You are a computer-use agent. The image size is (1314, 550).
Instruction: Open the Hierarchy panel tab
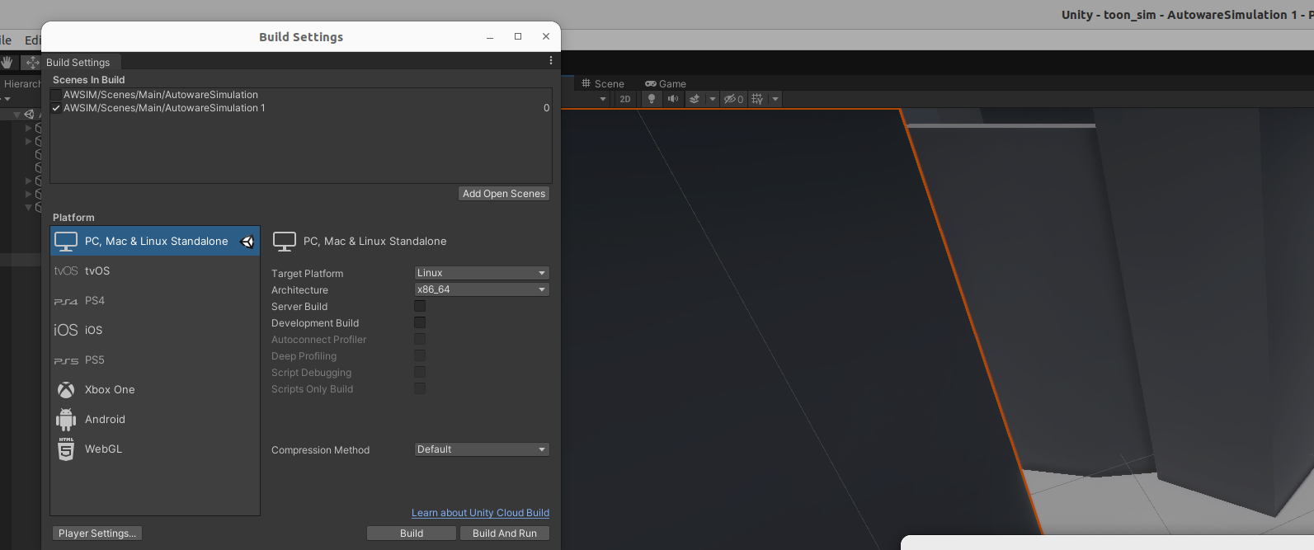(21, 83)
